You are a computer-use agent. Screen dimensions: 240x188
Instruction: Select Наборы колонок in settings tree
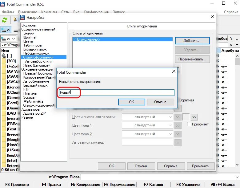pos(36,53)
